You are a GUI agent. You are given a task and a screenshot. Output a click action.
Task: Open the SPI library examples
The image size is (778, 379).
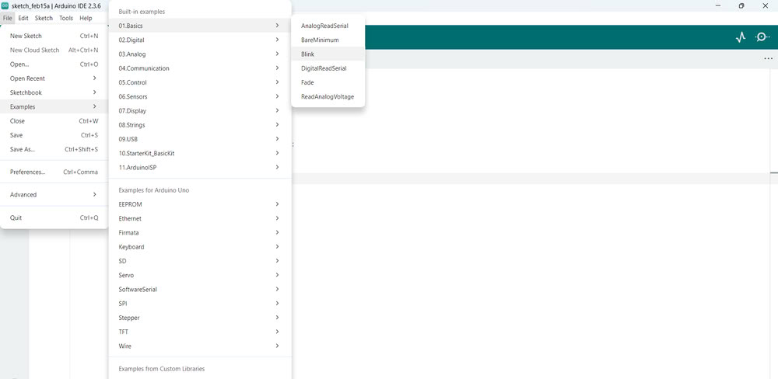pyautogui.click(x=200, y=303)
